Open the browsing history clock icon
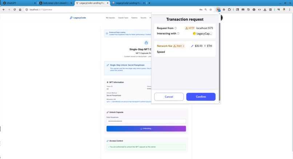293x159 pixels. click(x=248, y=9)
